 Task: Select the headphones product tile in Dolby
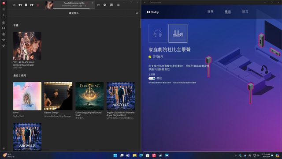click(158, 34)
